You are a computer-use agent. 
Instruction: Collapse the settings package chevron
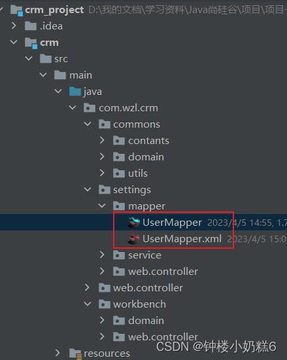[88, 189]
